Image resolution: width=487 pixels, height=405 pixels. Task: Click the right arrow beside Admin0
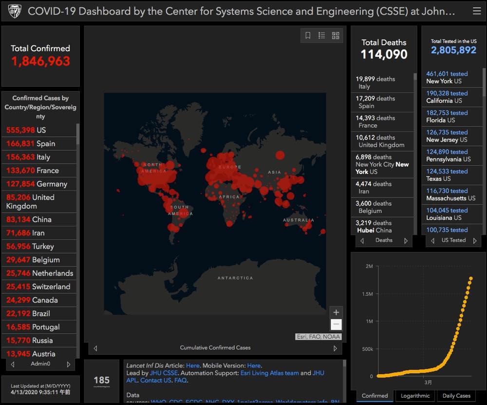point(68,364)
